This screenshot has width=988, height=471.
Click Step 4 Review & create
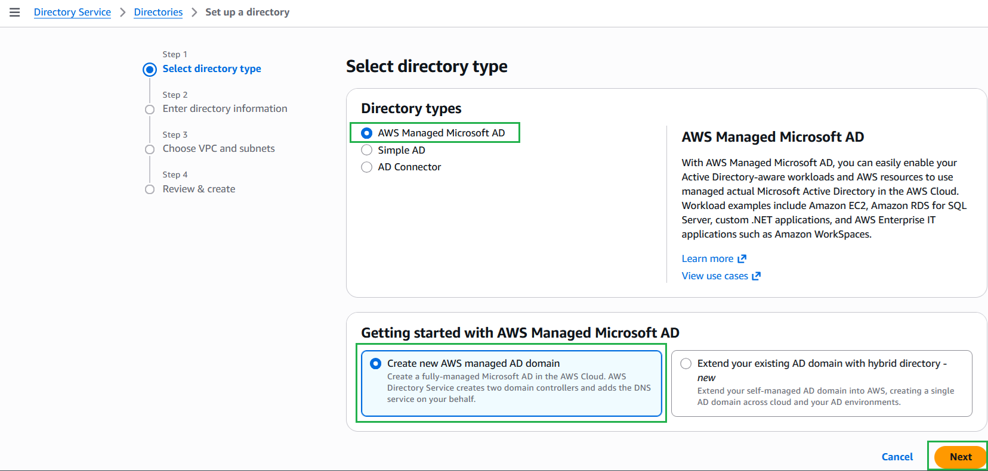click(199, 189)
